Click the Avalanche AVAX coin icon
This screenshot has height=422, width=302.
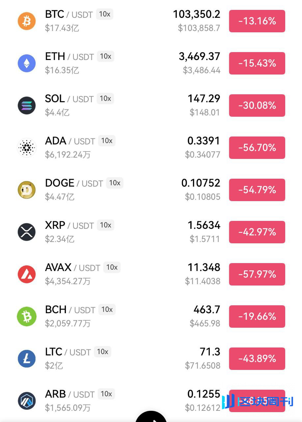click(x=27, y=274)
